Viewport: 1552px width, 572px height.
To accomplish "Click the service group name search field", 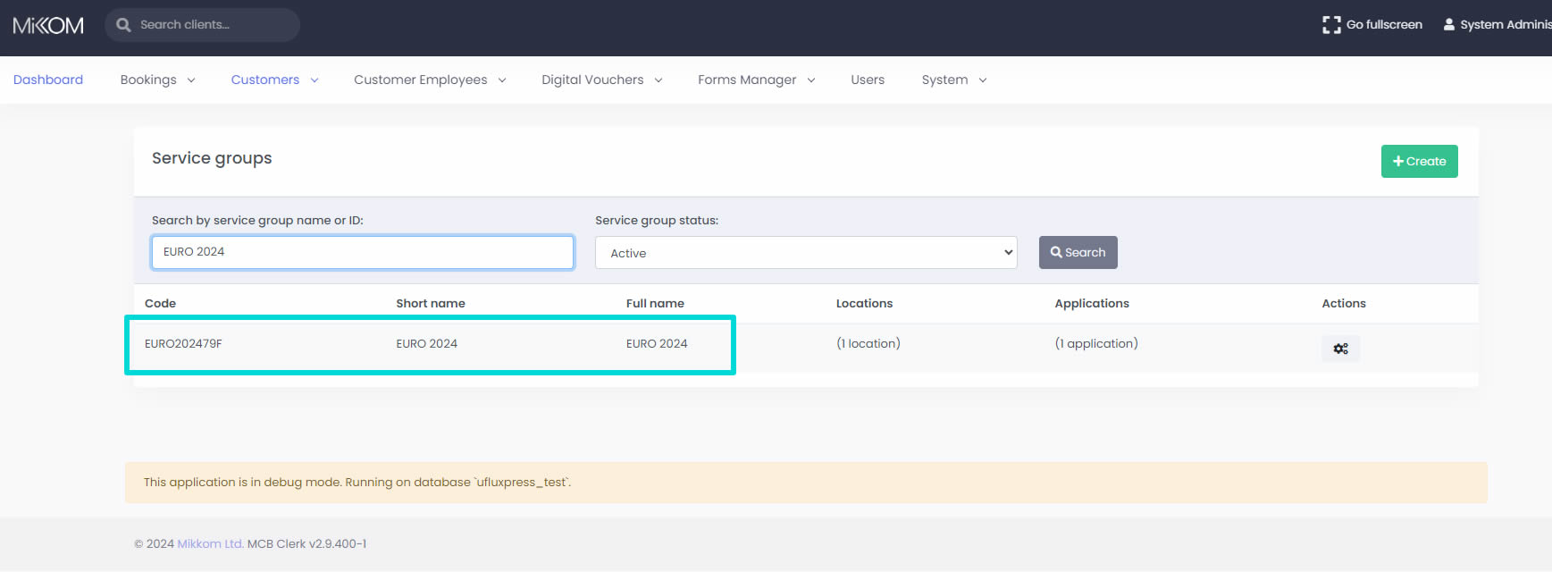I will (362, 253).
